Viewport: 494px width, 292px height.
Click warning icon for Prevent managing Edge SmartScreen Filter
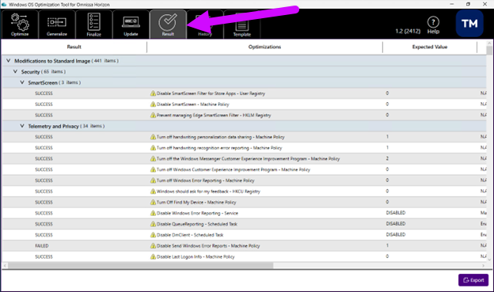(x=153, y=115)
